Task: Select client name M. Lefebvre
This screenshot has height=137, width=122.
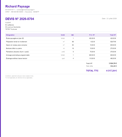Action: pos(9,25)
